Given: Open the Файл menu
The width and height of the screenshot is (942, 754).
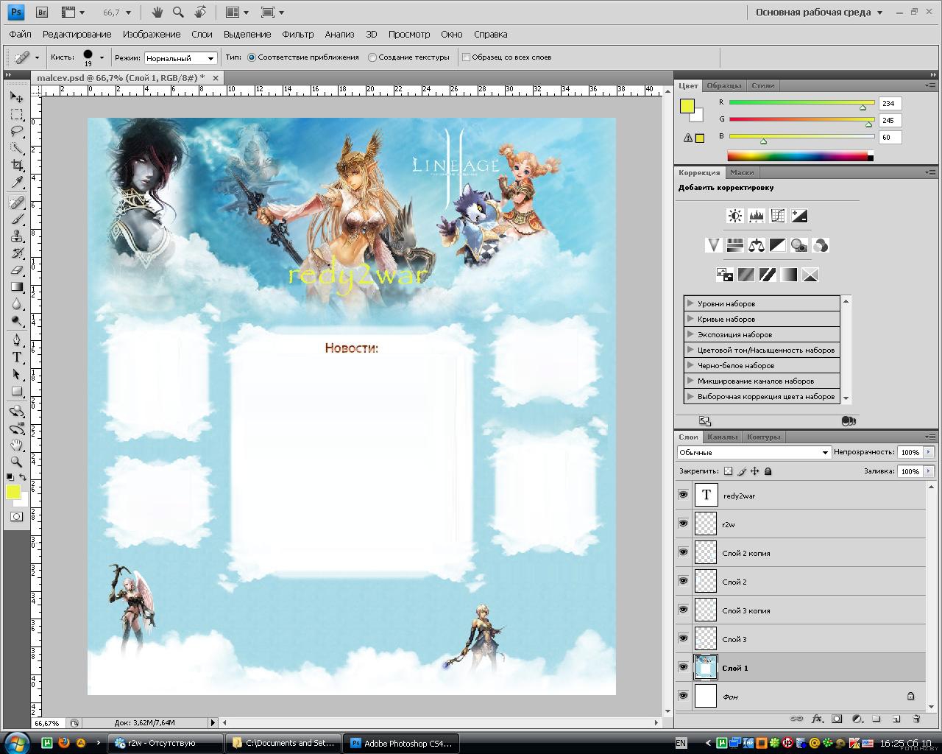Looking at the screenshot, I should point(21,35).
